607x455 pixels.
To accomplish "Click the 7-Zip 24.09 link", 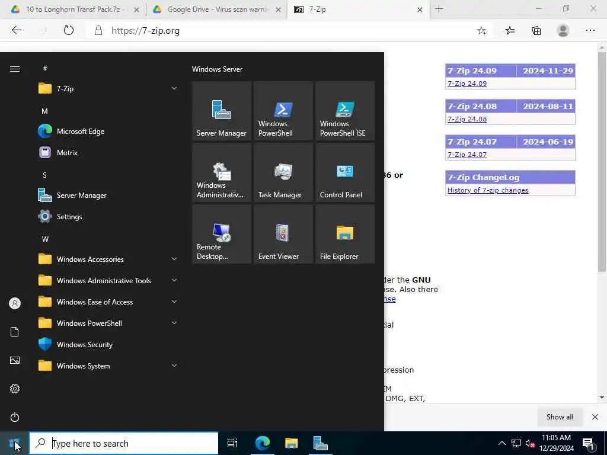I will pos(467,84).
